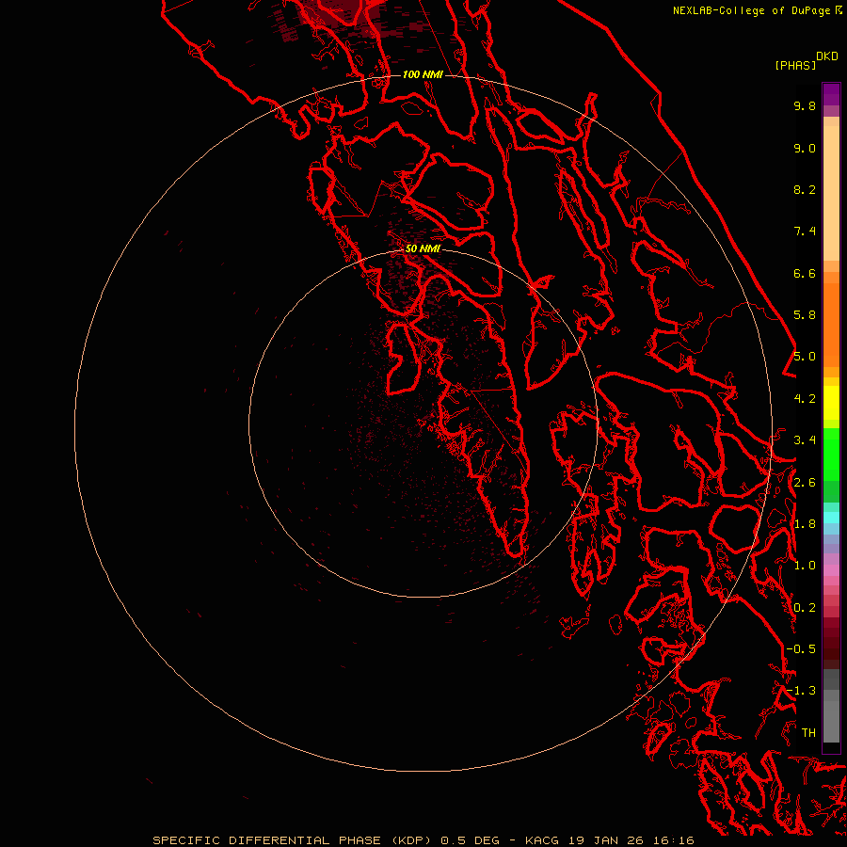Image resolution: width=847 pixels, height=847 pixels.
Task: Click the 3.4 colorbar label
Action: point(805,440)
